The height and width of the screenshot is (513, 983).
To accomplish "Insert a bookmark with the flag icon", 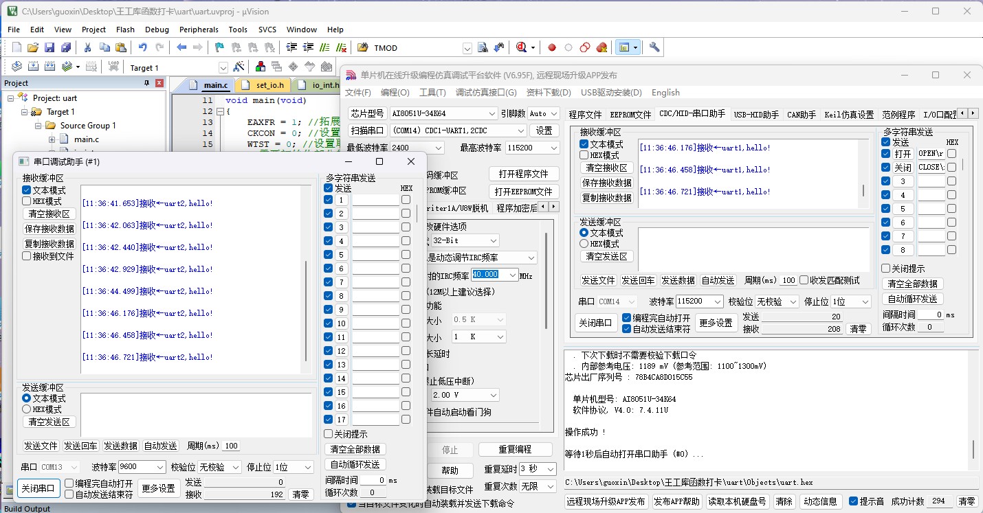I will (x=219, y=47).
